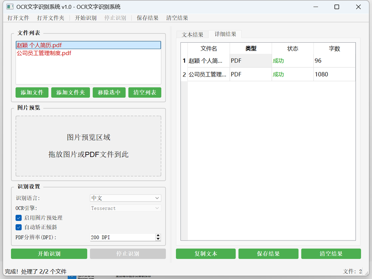Select the 详细结果 tab
372x279 pixels.
click(225, 34)
